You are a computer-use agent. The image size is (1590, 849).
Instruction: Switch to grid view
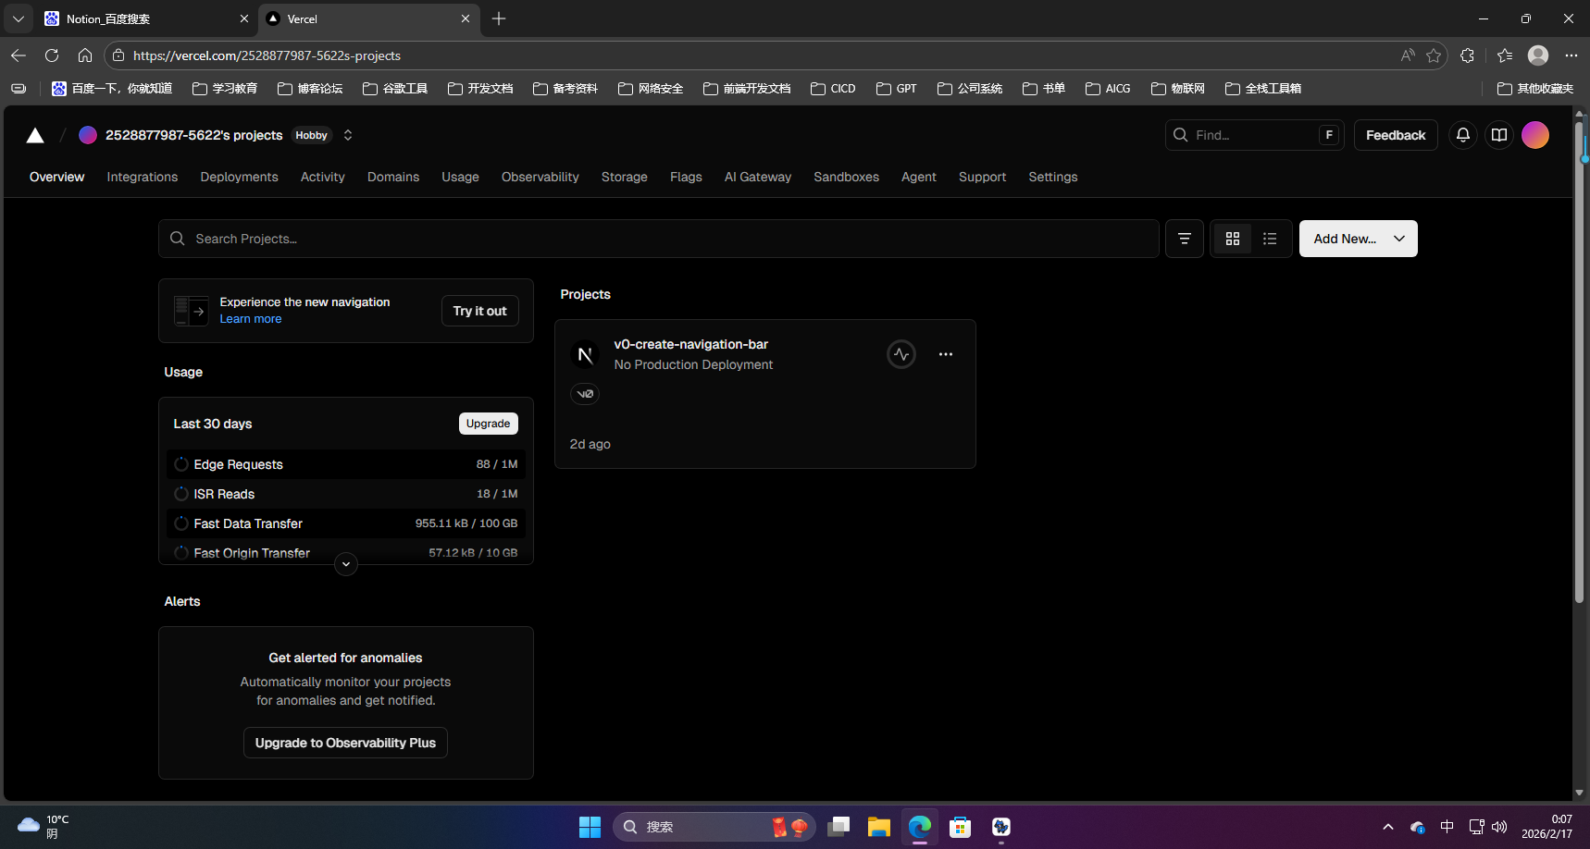click(1233, 239)
